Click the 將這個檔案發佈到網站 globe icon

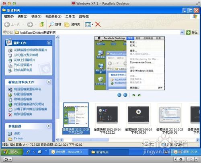[10, 104]
